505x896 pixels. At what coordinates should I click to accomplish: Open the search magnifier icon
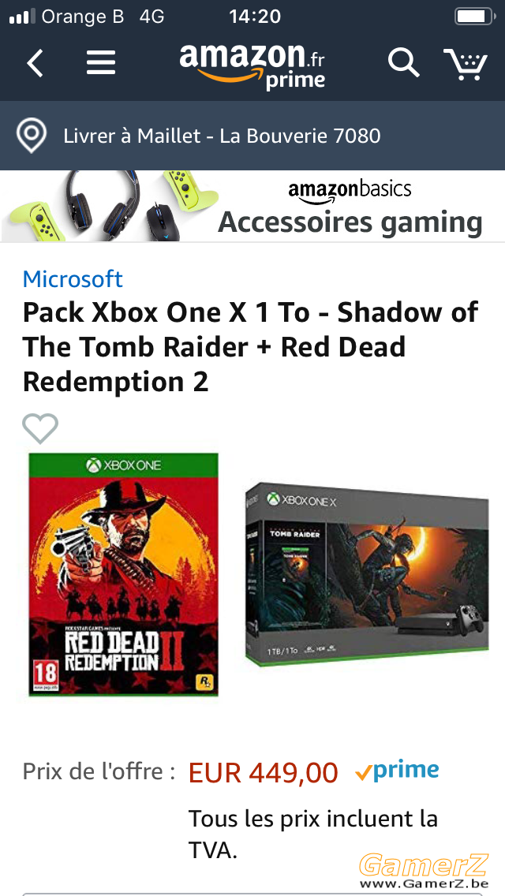pyautogui.click(x=404, y=62)
